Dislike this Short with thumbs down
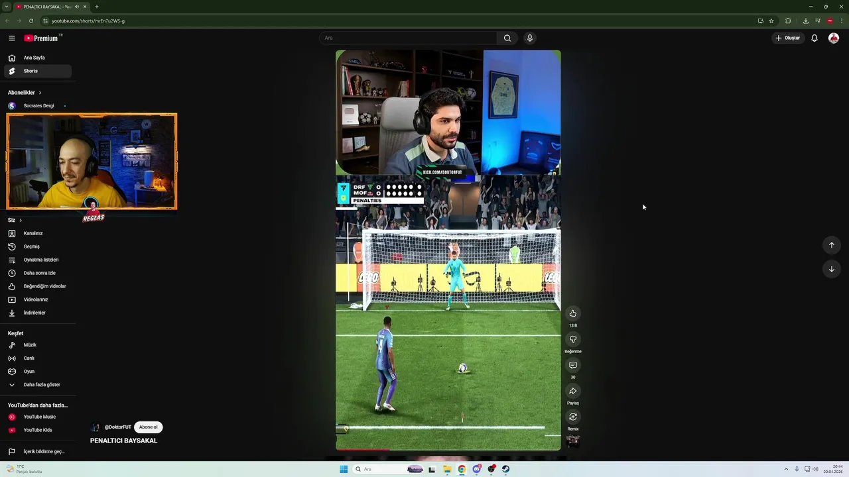 pos(573,339)
